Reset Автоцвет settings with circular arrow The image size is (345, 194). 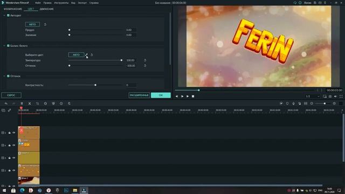click(x=45, y=24)
